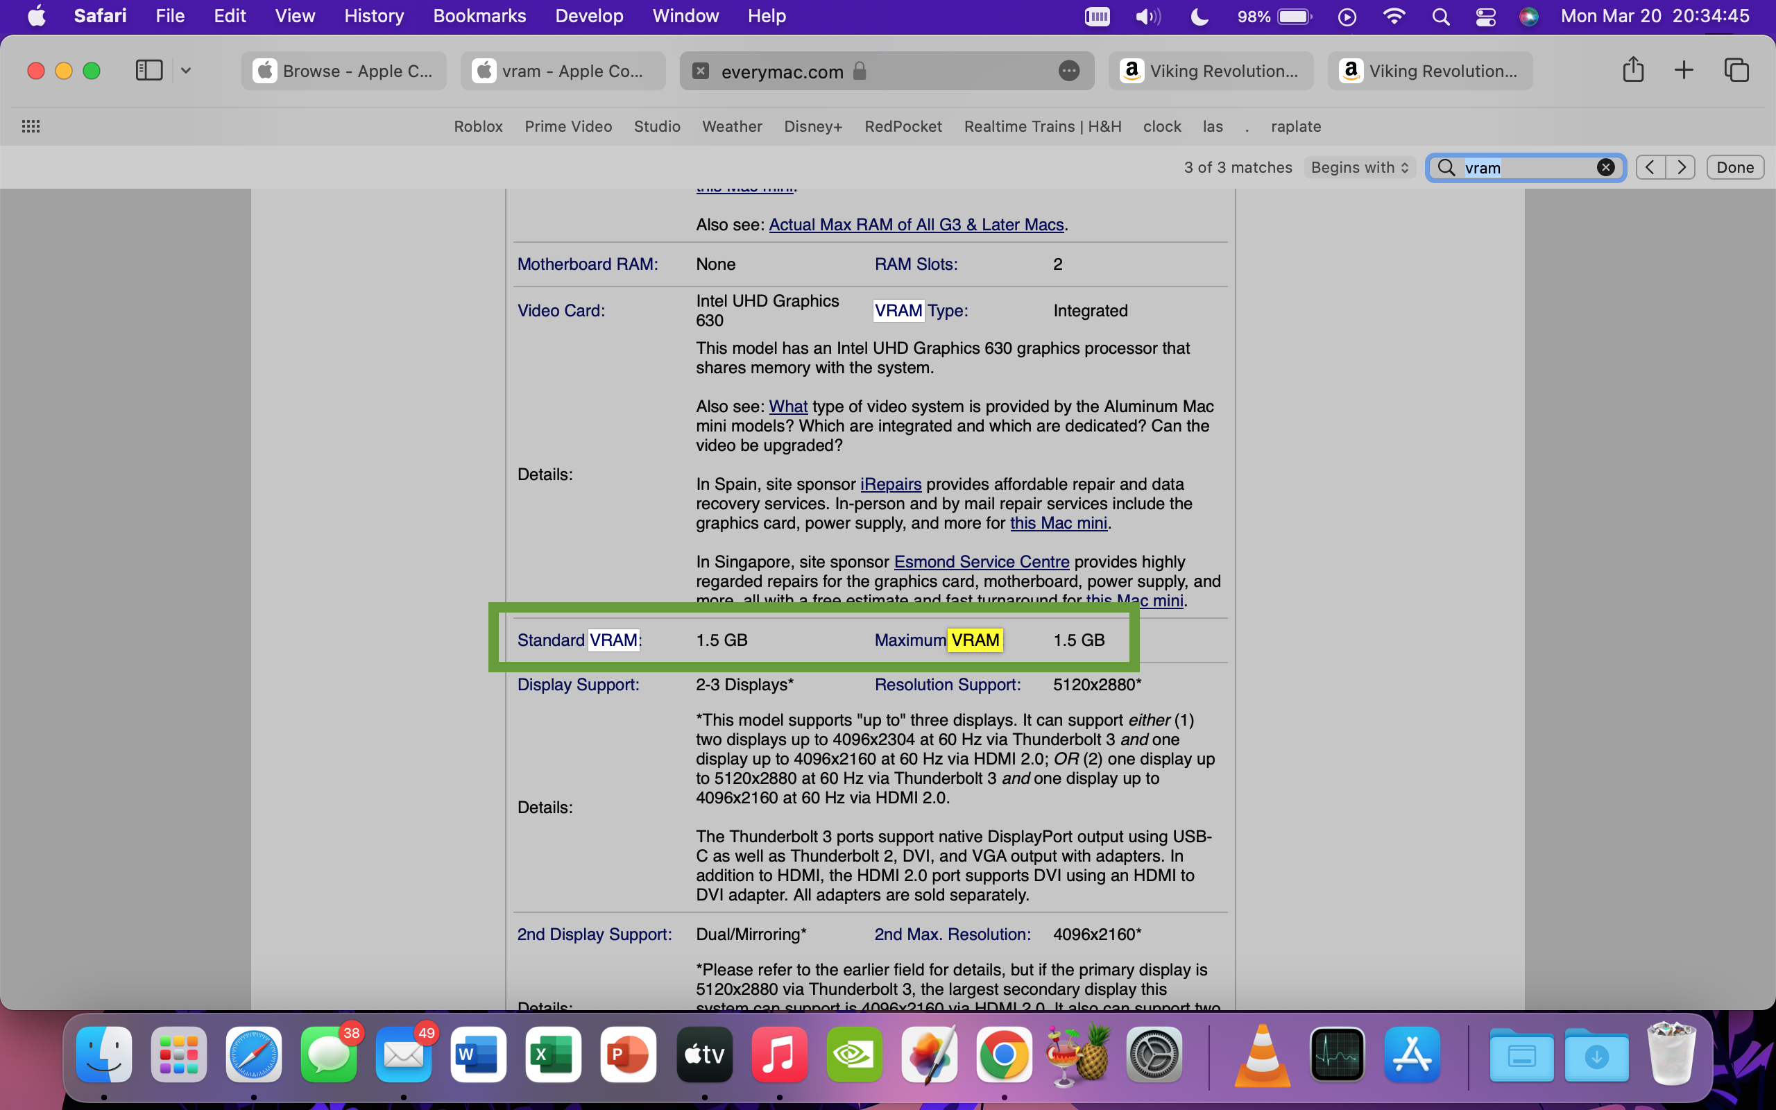The height and width of the screenshot is (1110, 1776).
Task: Open the find options magnifier dropdown
Action: (1446, 167)
